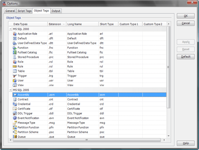Collapse the MS SQL 2000 group

10,29
